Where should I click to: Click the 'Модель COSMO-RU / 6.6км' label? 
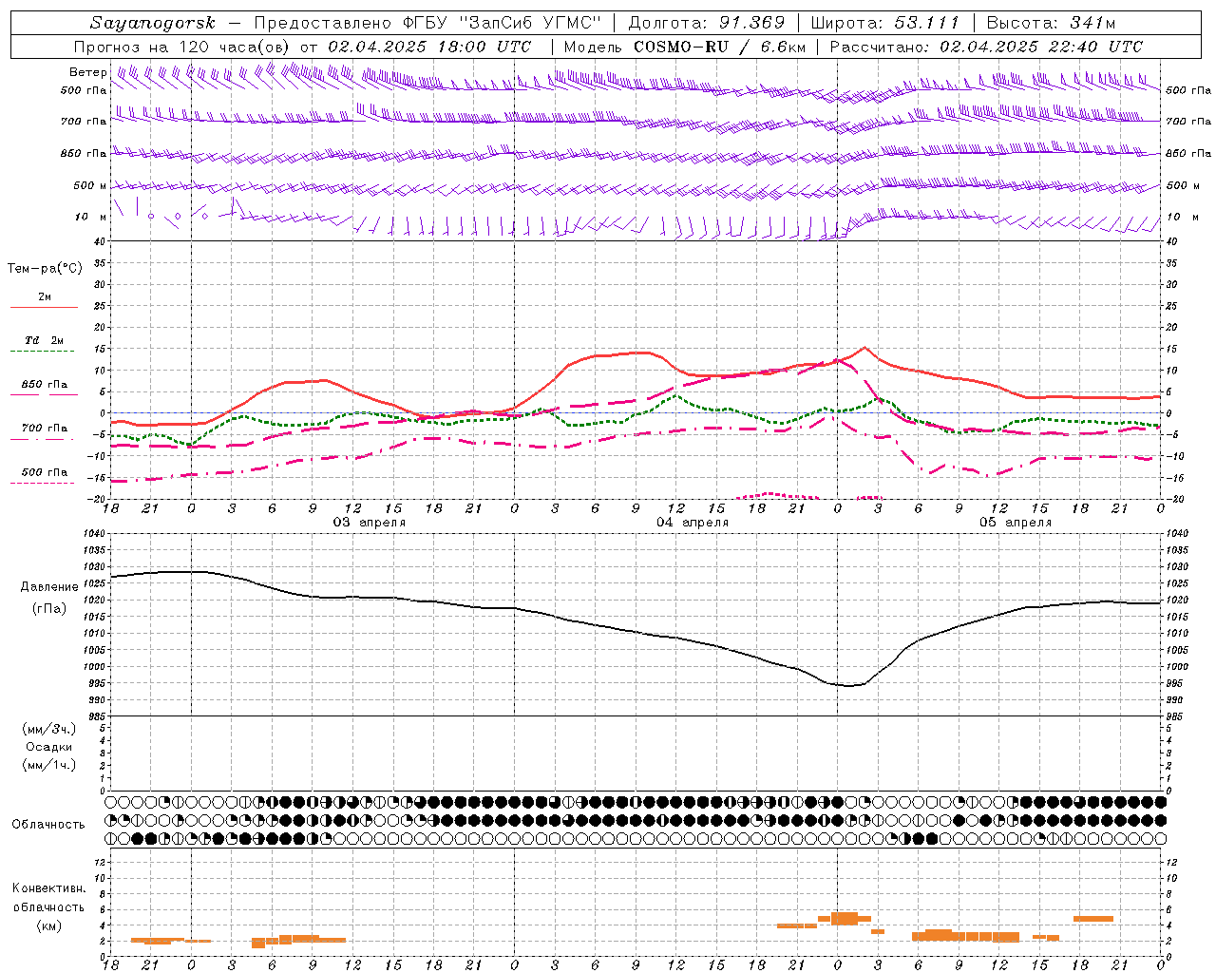pos(685,47)
